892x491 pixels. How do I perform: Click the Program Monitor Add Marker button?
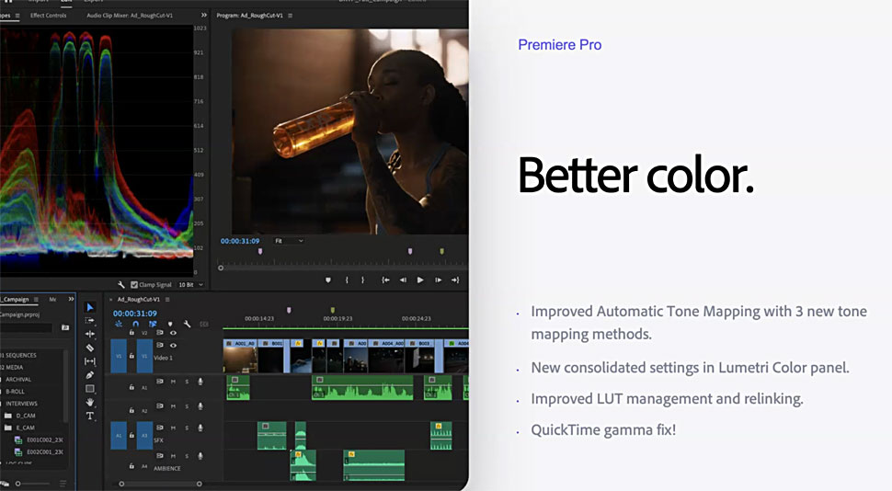pos(328,280)
